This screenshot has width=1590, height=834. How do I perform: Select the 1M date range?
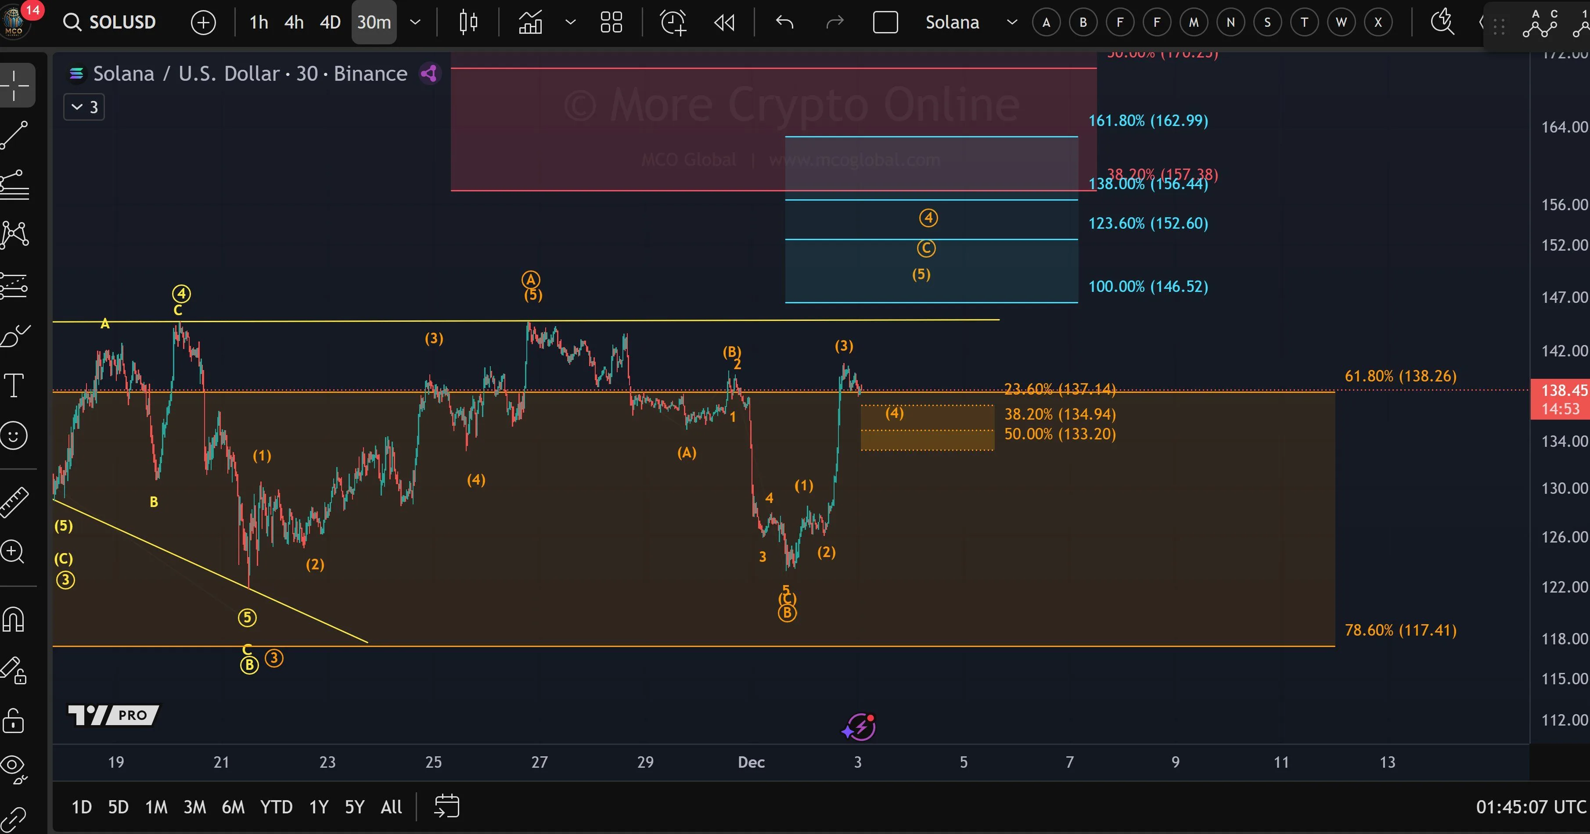click(x=156, y=807)
